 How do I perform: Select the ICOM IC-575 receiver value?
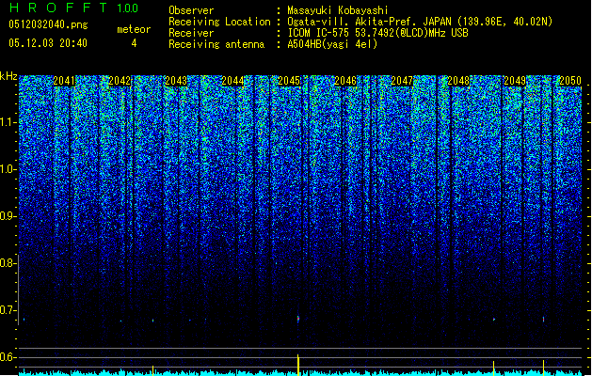(x=377, y=33)
